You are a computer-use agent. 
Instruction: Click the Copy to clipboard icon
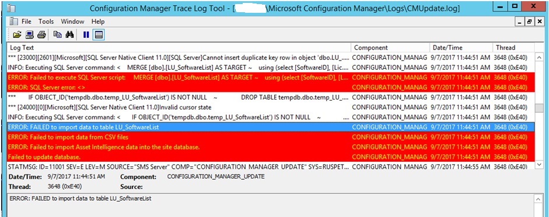click(x=57, y=34)
